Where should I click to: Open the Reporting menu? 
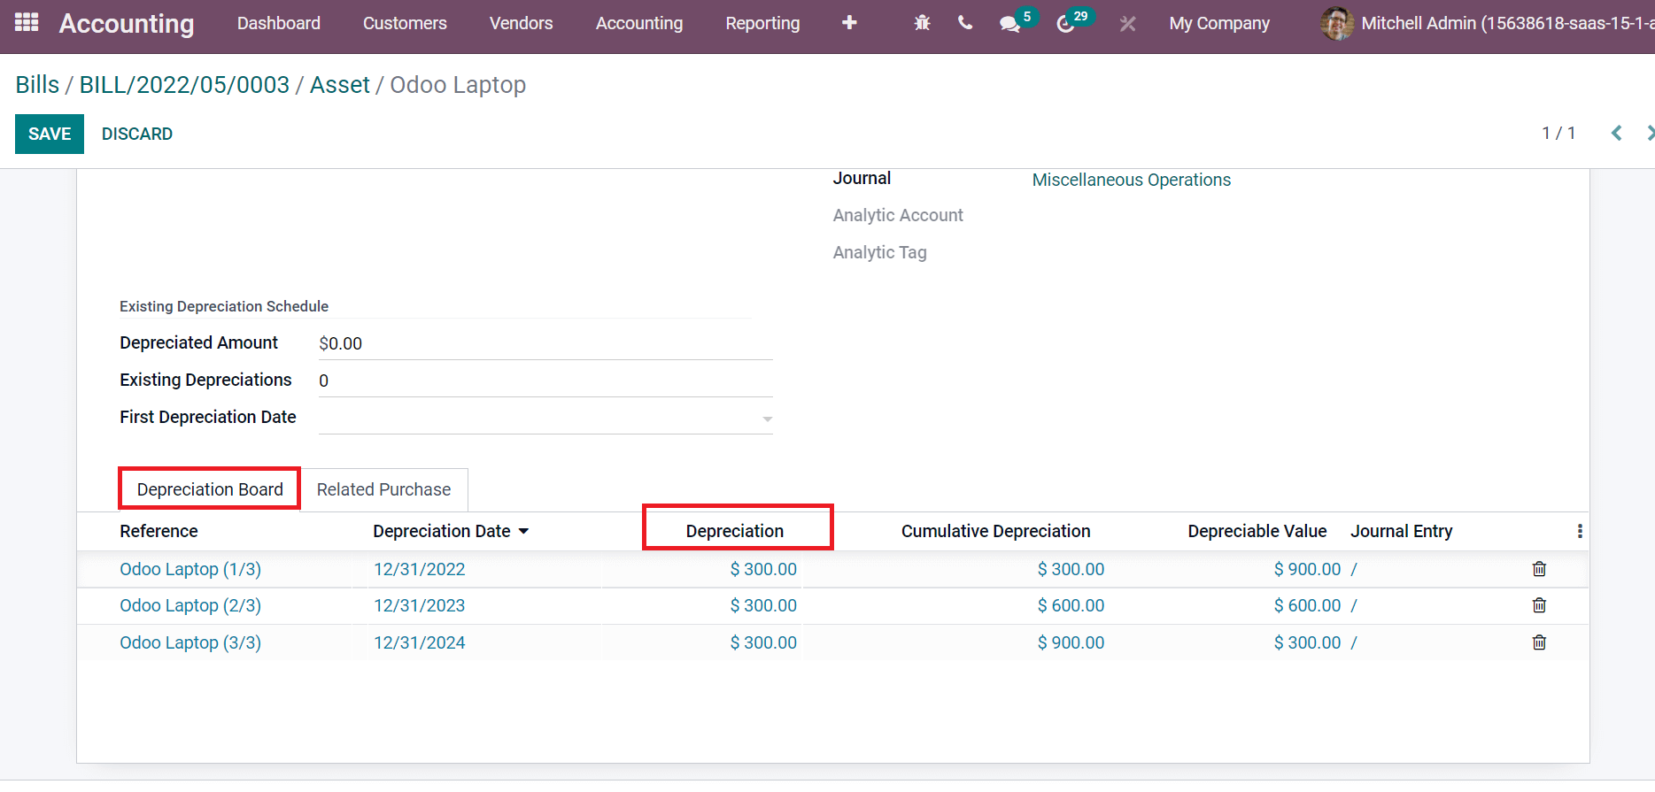762,23
